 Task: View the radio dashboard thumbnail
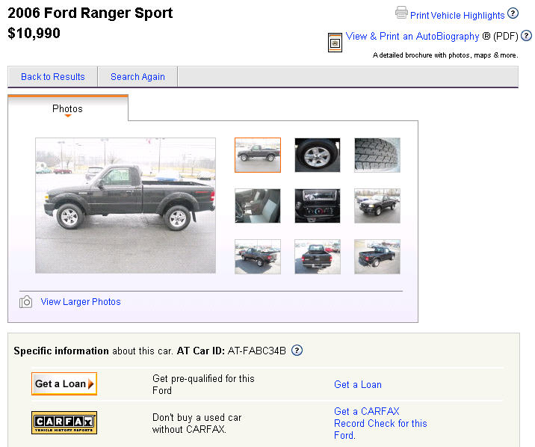[318, 206]
